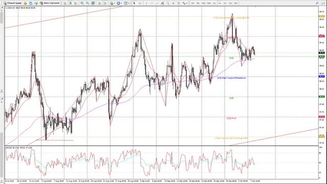The height and width of the screenshot is (184, 327).
Task: Select the text label tool
Action: [x=179, y=3]
